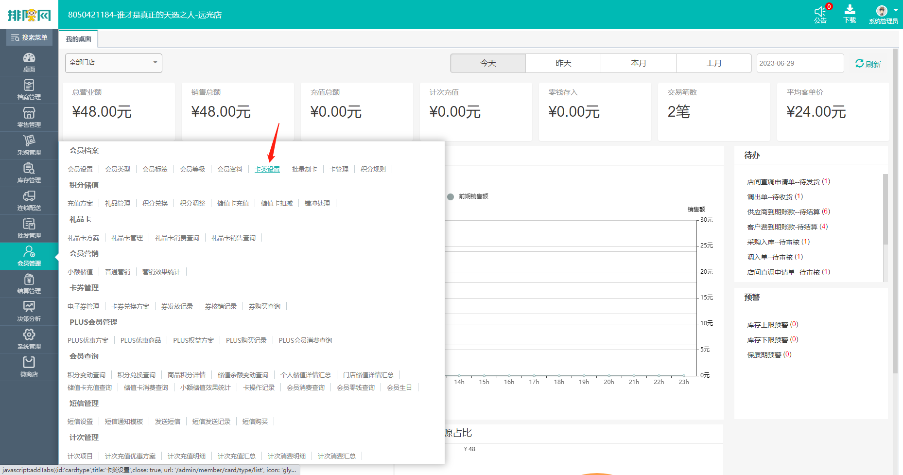903x475 pixels.
Task: Open 采购入库--待审核 todo item
Action: pyautogui.click(x=779, y=242)
